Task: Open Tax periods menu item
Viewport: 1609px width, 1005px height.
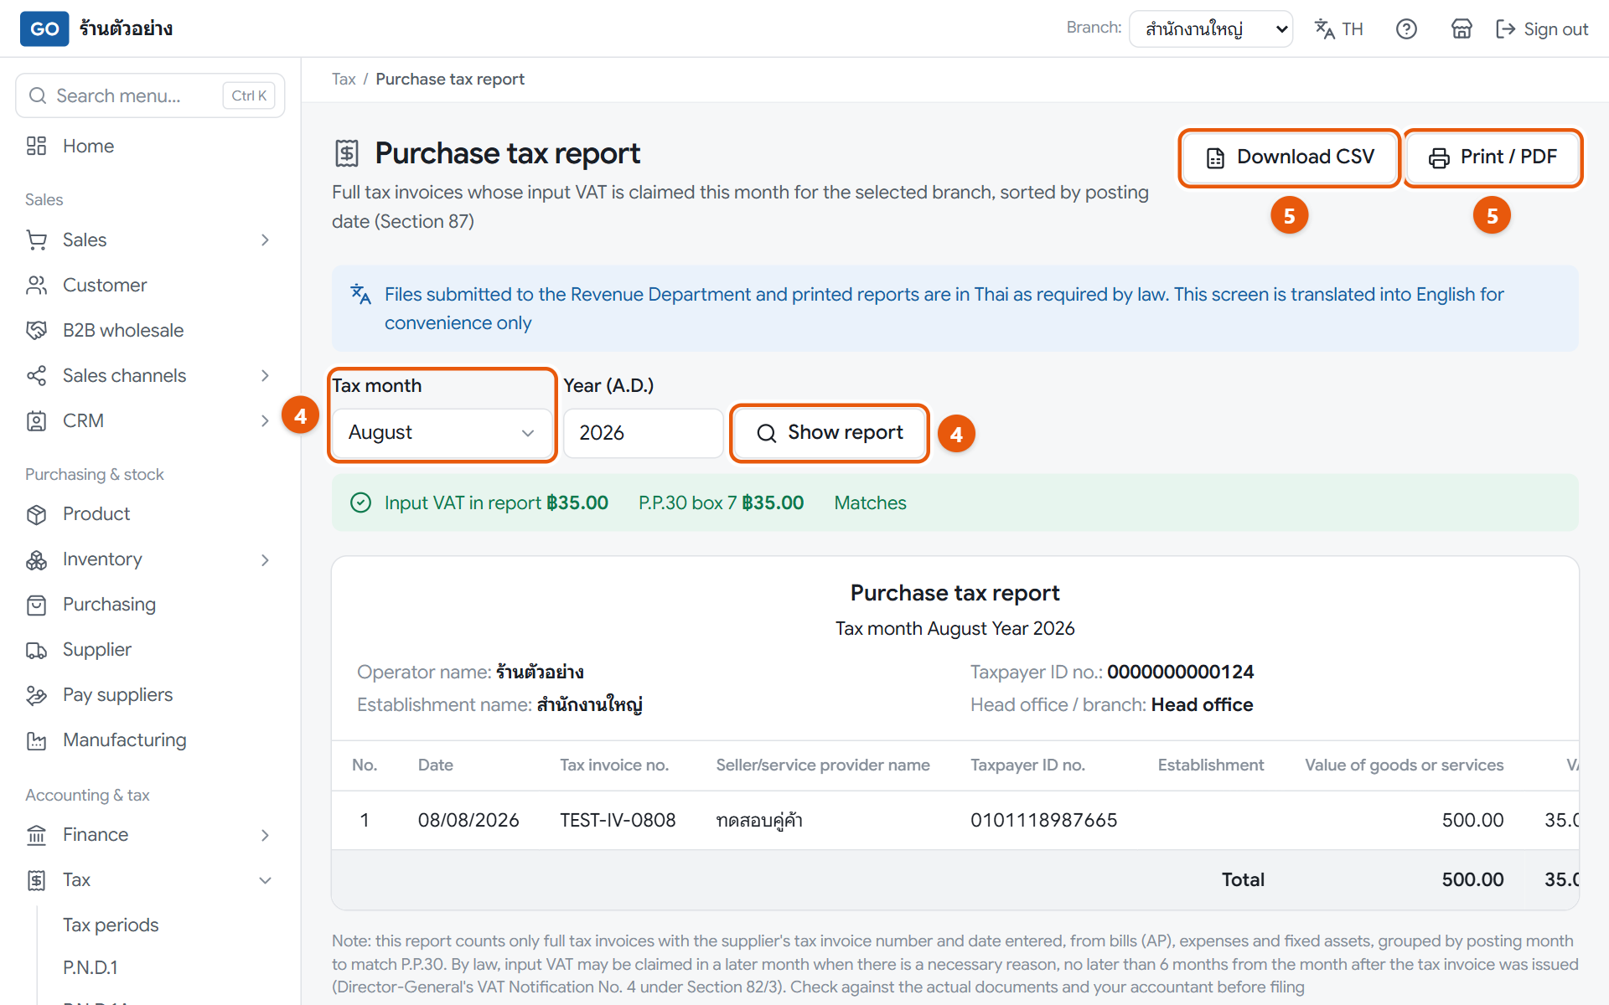Action: [x=111, y=925]
